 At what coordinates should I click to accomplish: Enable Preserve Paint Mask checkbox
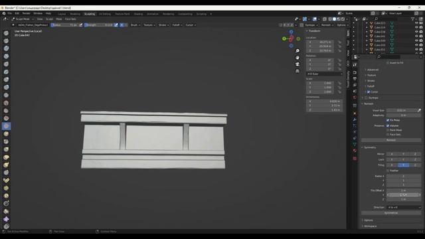click(388, 130)
